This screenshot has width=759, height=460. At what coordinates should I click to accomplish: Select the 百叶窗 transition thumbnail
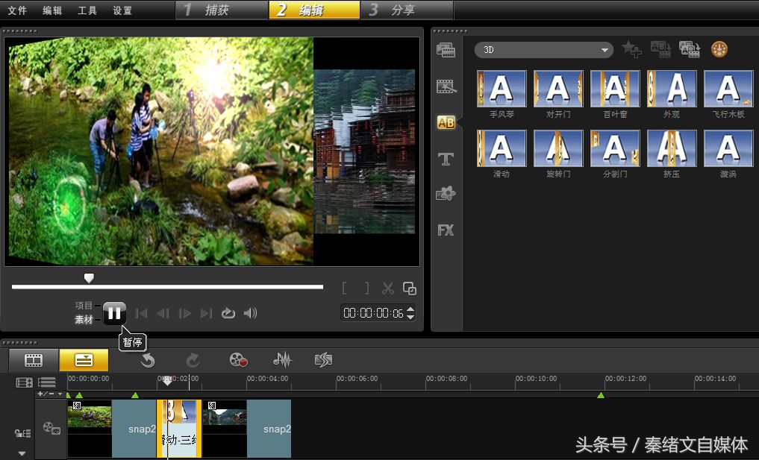[615, 89]
